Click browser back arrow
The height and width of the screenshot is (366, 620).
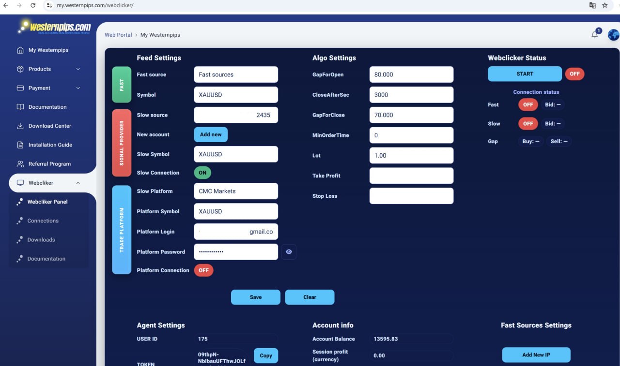[x=6, y=5]
